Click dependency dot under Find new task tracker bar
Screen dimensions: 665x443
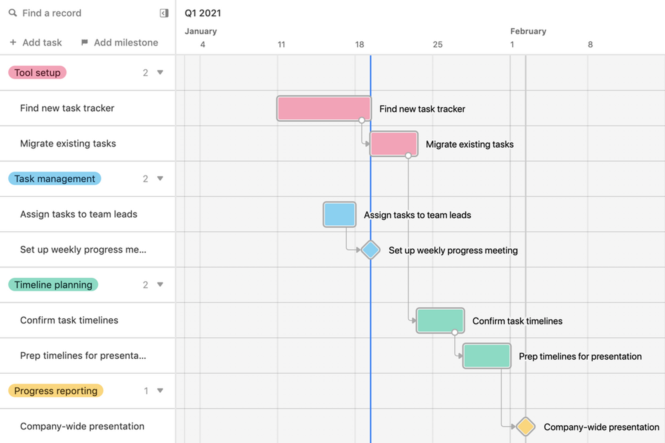coord(362,120)
